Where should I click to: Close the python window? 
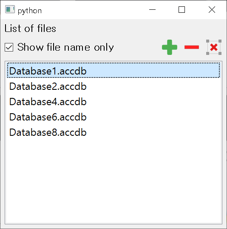pos(212,10)
